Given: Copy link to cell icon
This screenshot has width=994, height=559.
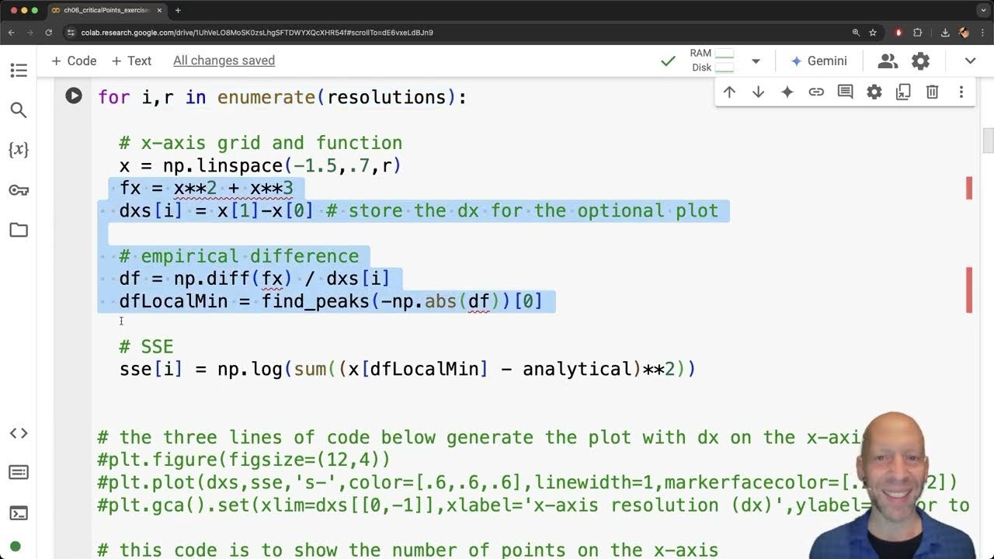Looking at the screenshot, I should (x=816, y=92).
